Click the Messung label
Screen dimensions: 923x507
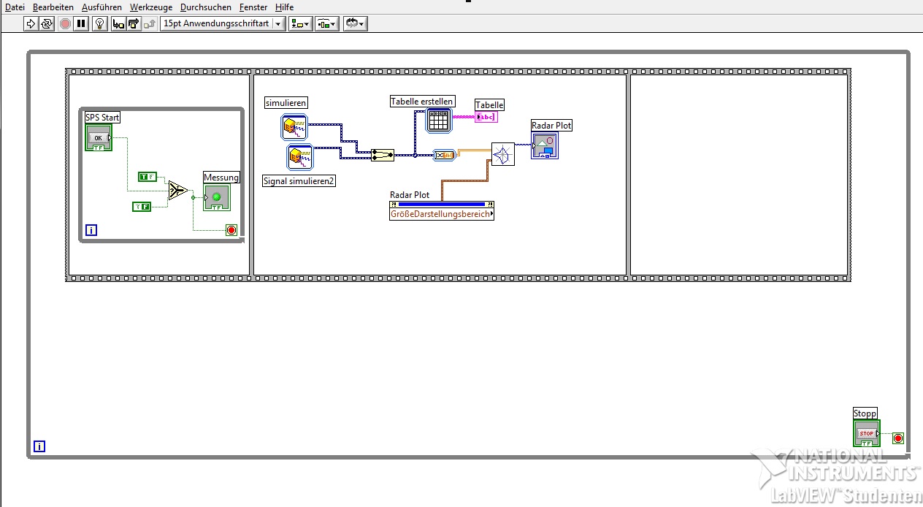coord(221,178)
